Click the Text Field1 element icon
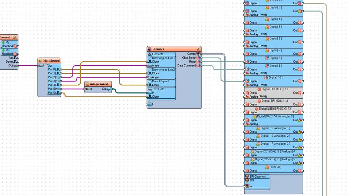The height and width of the screenshot is (196, 349). point(150,89)
